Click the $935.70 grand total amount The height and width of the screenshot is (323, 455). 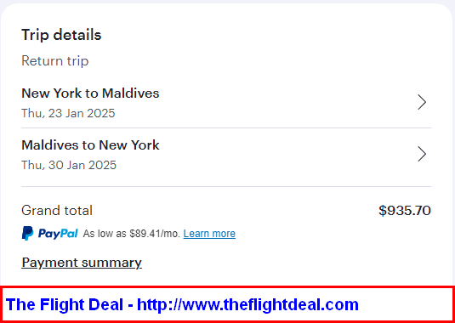(405, 211)
